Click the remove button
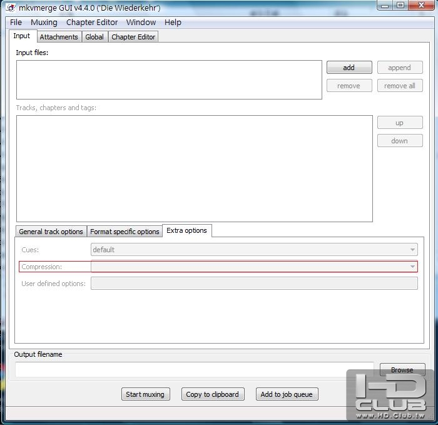The image size is (438, 425). pos(349,86)
